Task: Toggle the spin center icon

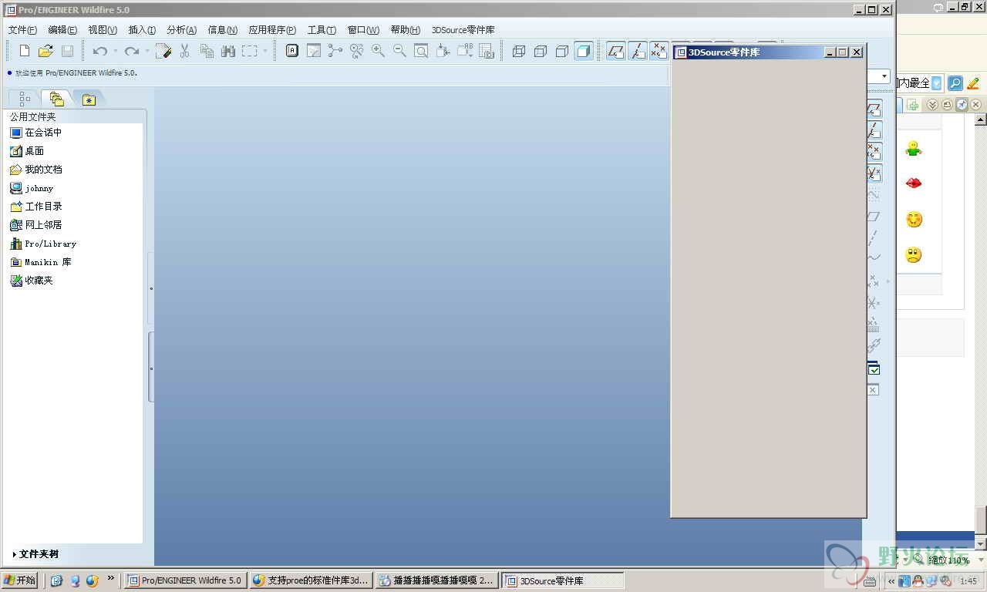Action: (335, 51)
